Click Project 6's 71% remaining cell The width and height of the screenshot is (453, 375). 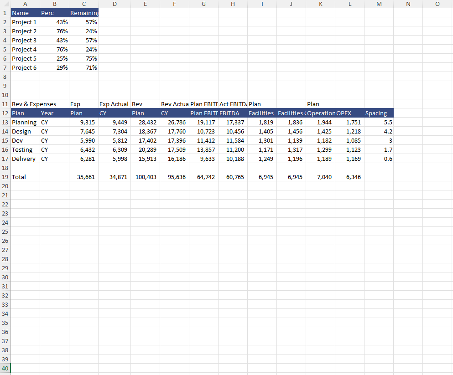84,67
